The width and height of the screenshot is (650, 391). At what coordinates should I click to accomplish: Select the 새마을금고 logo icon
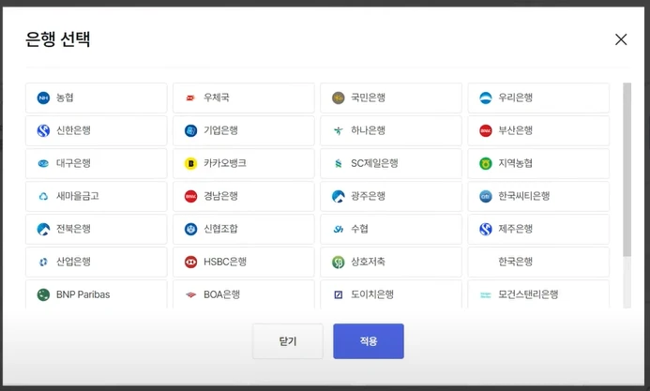[x=43, y=196]
